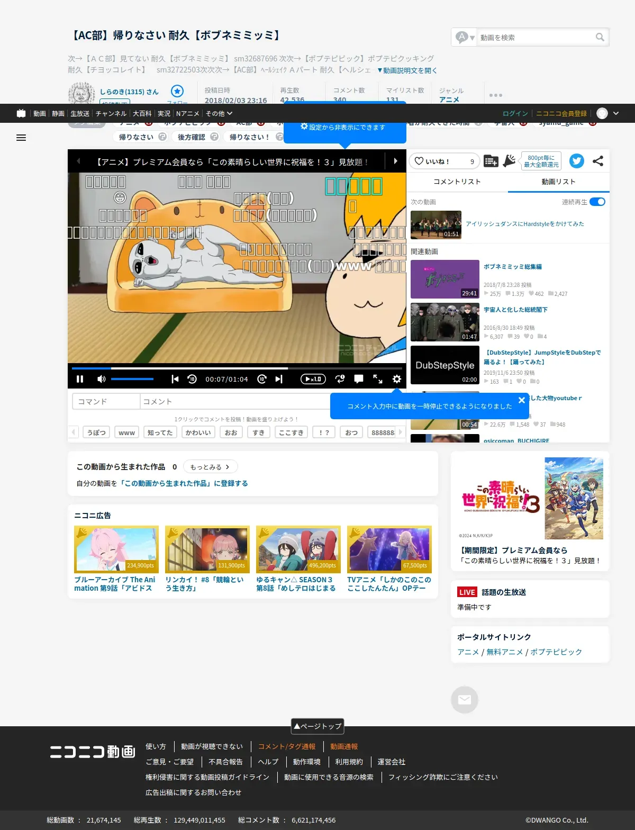Image resolution: width=635 pixels, height=830 pixels.
Task: Open the user avatar account dropdown
Action: pyautogui.click(x=607, y=113)
